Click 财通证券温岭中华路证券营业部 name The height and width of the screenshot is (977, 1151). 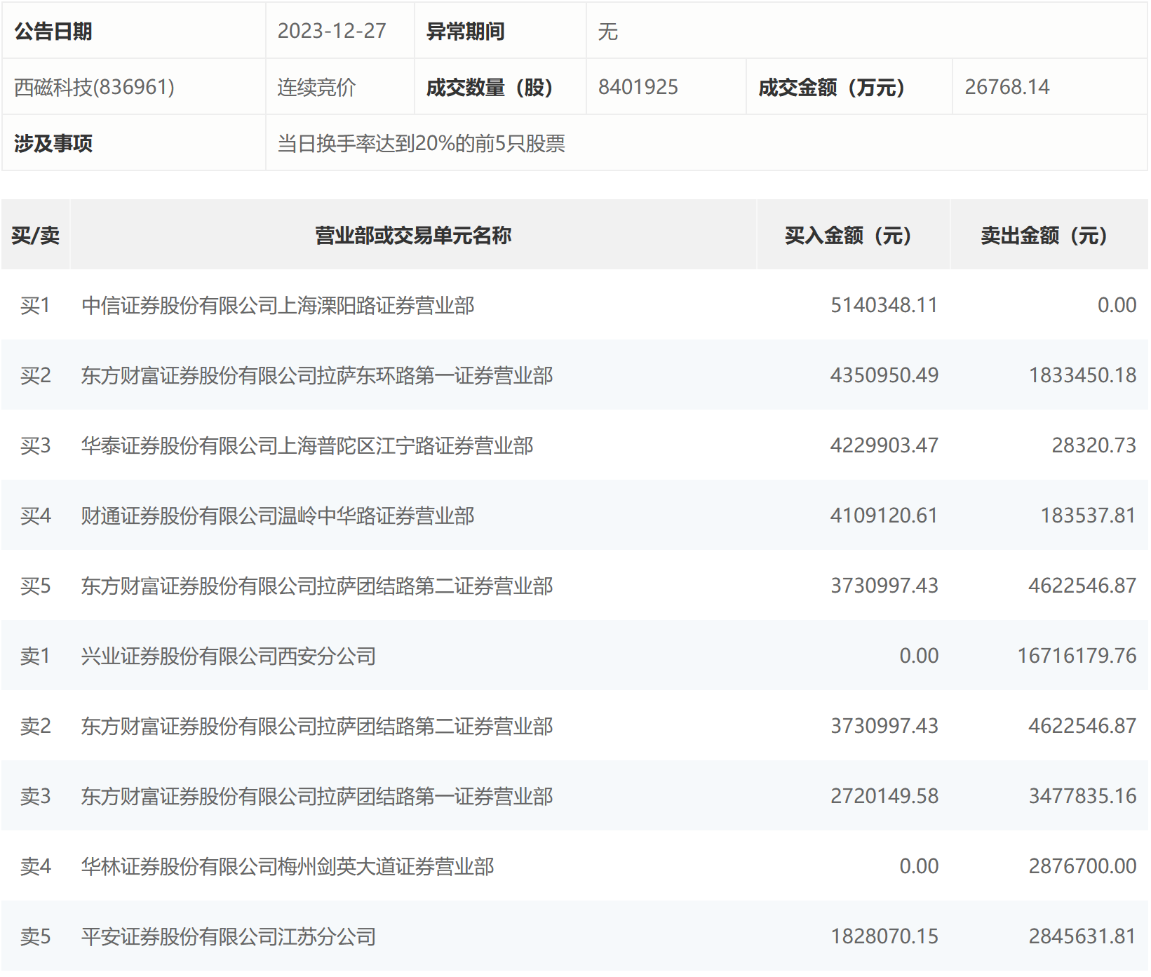[278, 516]
